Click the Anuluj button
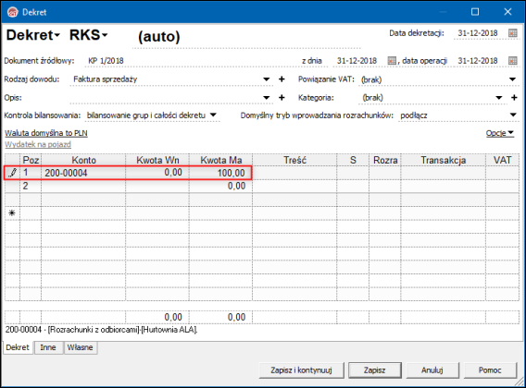The image size is (526, 388). point(432,370)
